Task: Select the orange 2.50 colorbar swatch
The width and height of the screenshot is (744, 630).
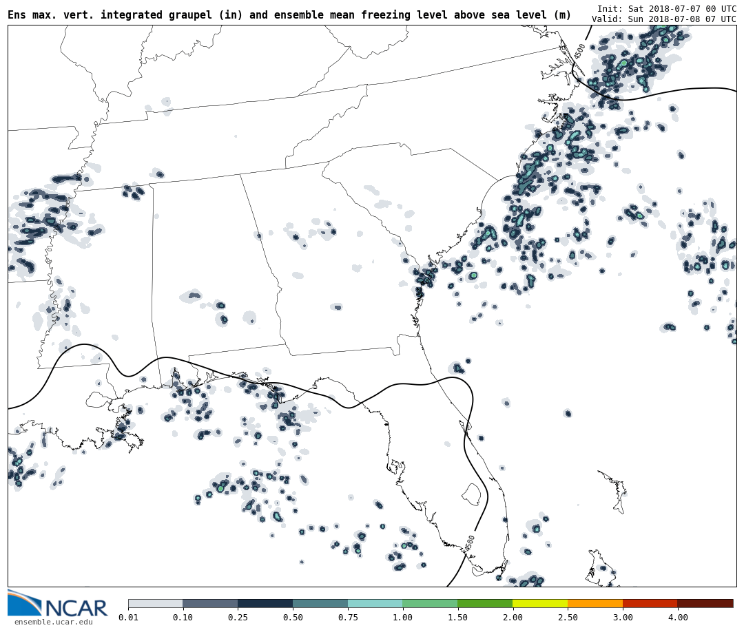Action: coord(595,603)
